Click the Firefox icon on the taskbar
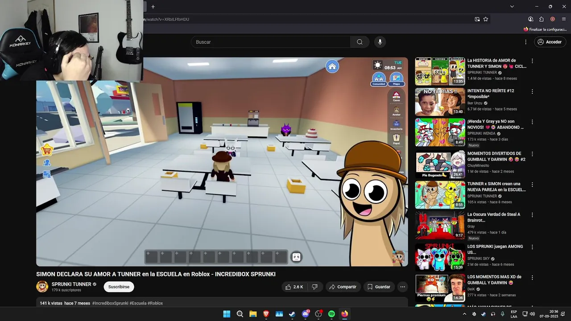571x321 pixels. point(344,314)
